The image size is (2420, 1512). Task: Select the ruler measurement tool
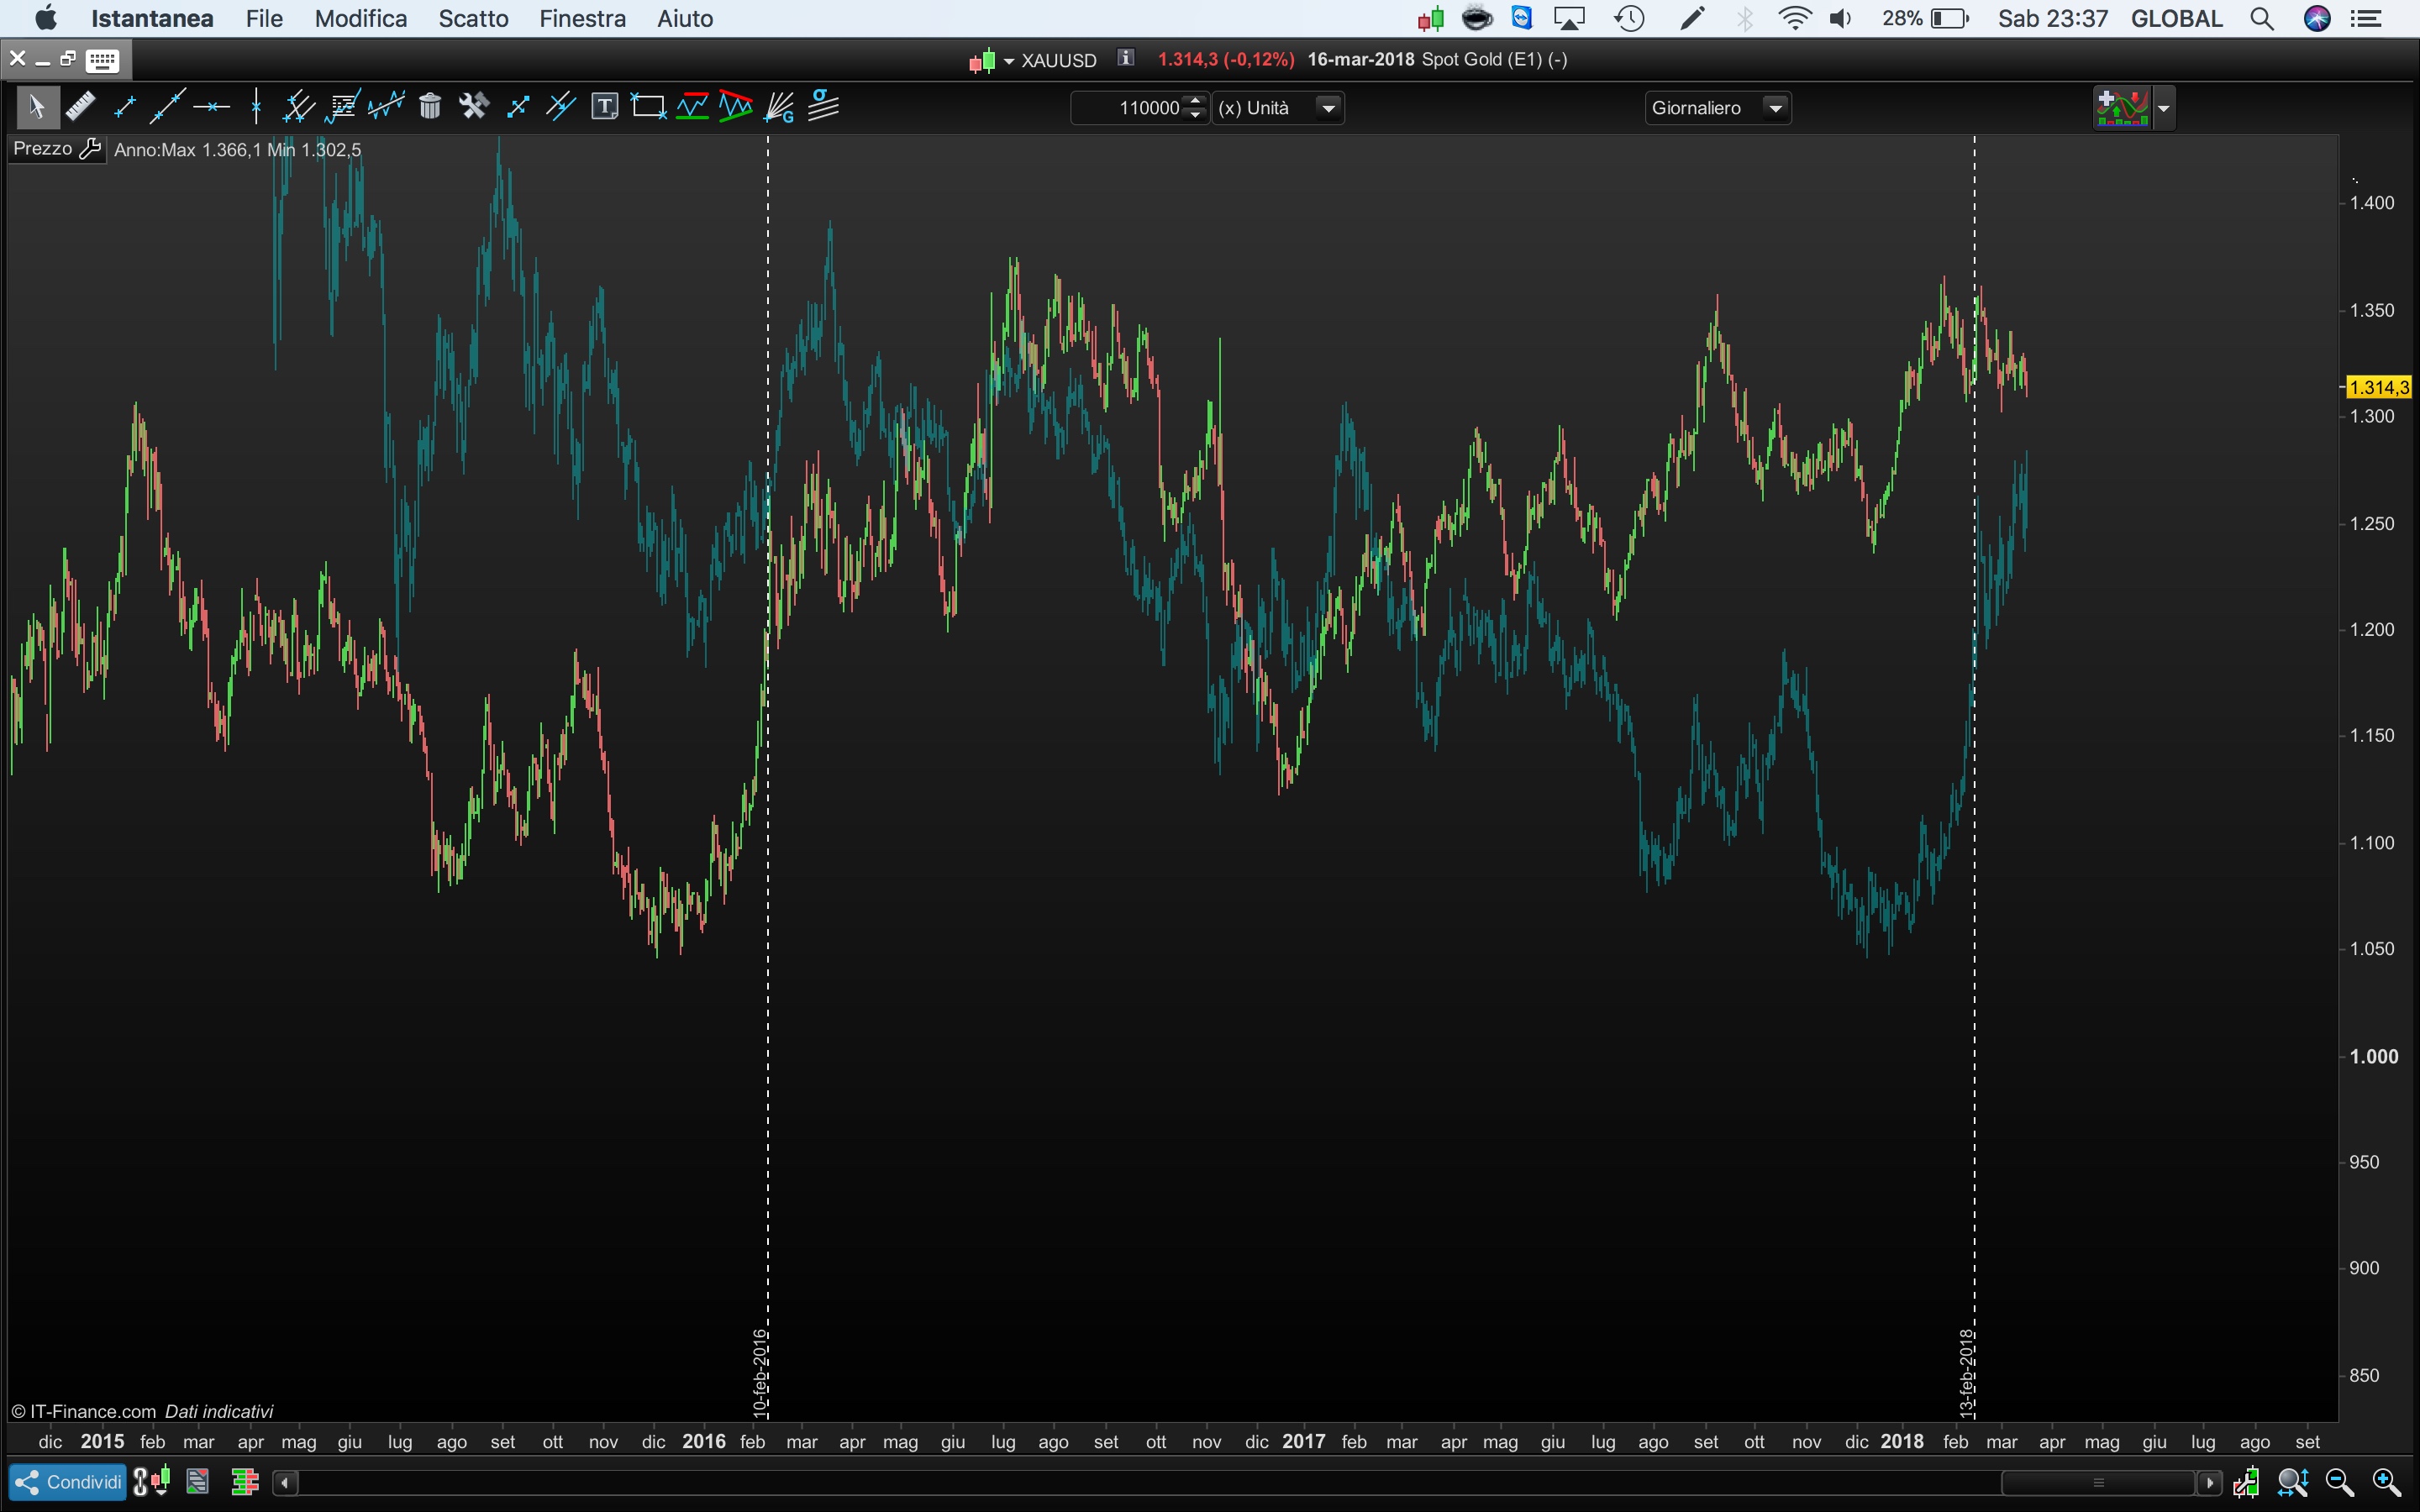(80, 106)
